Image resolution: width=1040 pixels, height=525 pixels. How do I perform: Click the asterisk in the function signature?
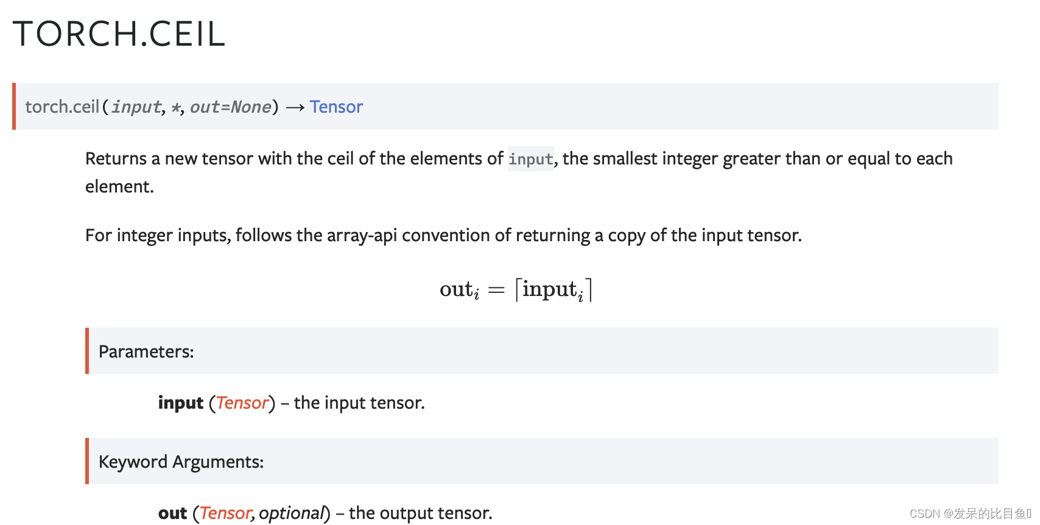[x=175, y=108]
